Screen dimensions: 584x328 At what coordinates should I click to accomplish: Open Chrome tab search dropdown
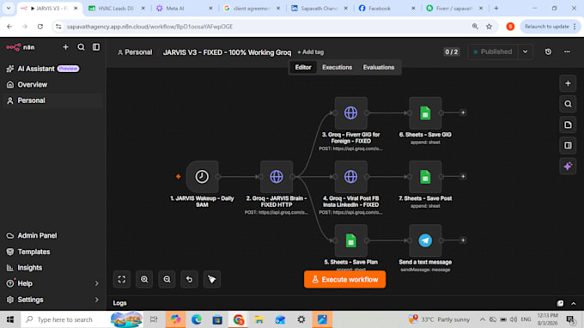(9, 8)
